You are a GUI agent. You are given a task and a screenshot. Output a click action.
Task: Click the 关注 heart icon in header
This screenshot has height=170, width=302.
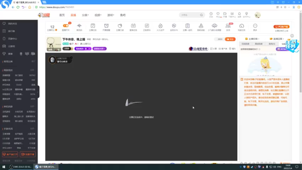[x=218, y=14]
